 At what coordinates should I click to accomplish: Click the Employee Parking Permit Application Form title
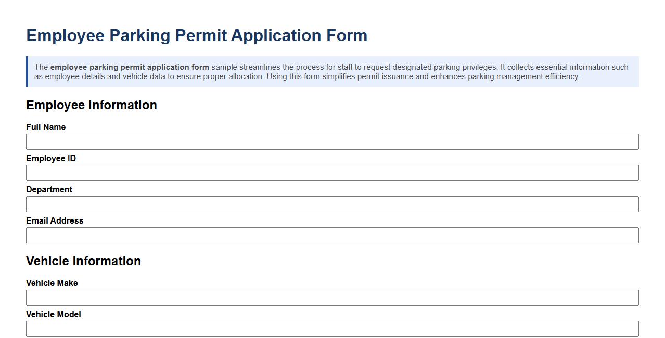(197, 35)
